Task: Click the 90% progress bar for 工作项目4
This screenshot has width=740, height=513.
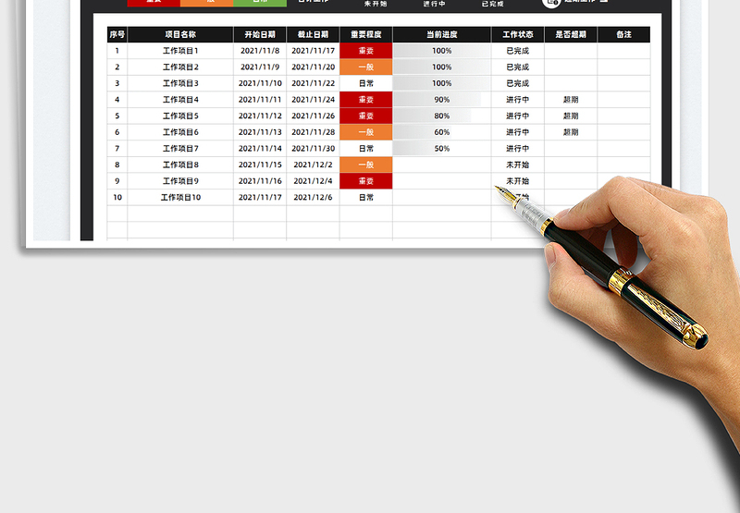Action: click(441, 100)
